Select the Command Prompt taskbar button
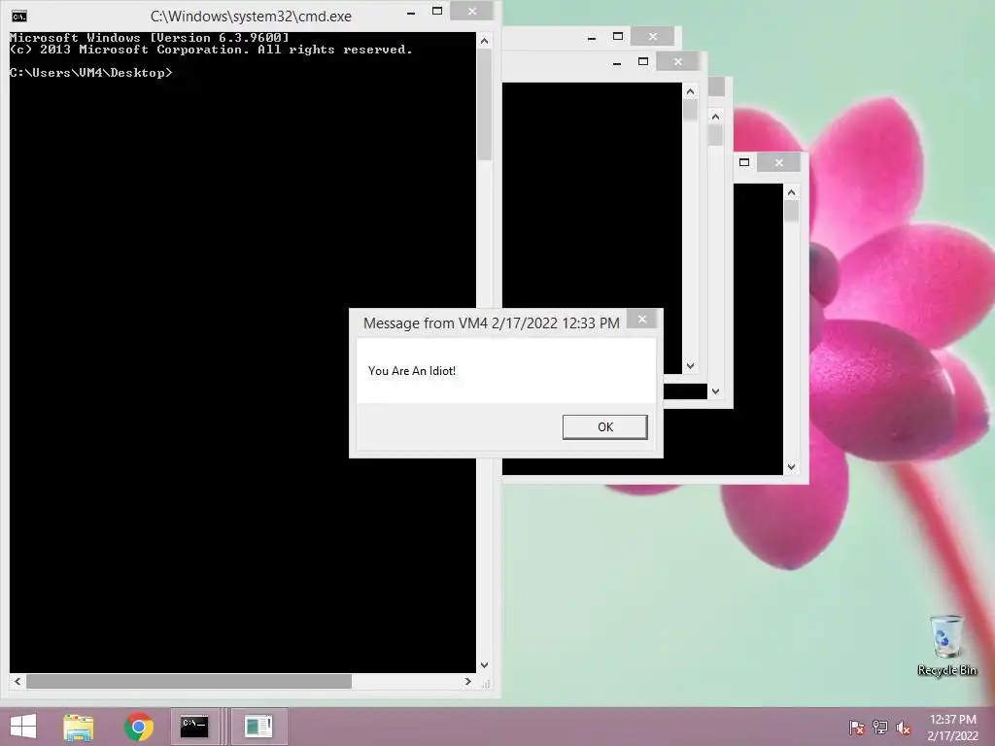995x746 pixels. [194, 727]
